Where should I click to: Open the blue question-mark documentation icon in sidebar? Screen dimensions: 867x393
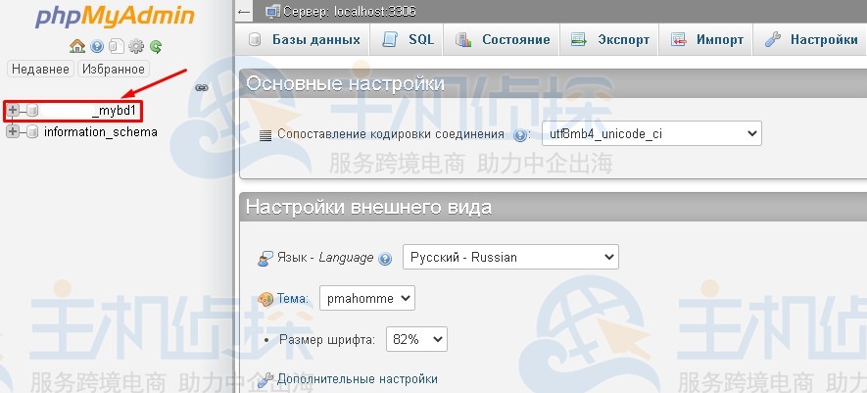pos(97,46)
